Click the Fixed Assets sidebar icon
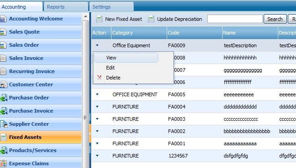Screen dimensions: 296x168 pyautogui.click(x=3, y=137)
